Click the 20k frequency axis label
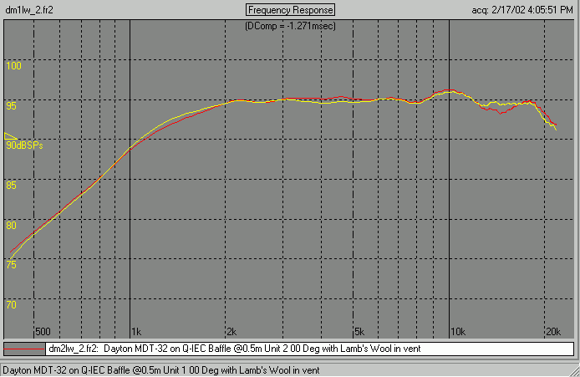This screenshot has width=580, height=377. pyautogui.click(x=553, y=332)
